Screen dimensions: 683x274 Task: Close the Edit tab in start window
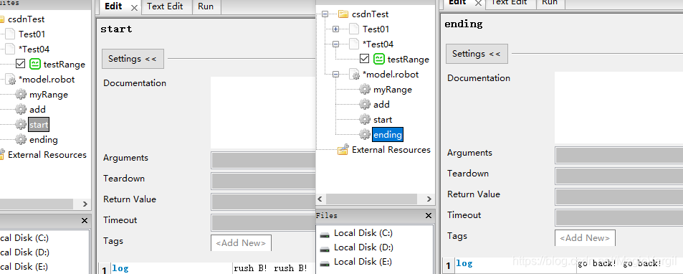pos(135,8)
